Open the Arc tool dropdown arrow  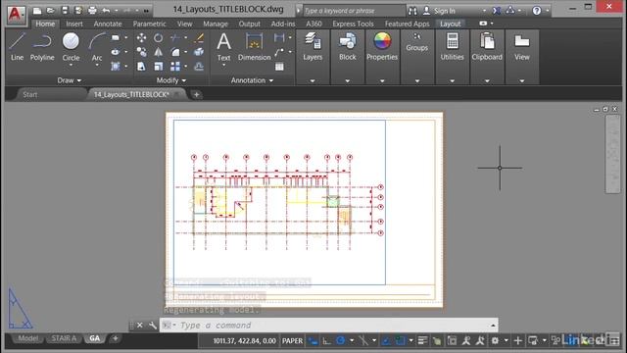point(97,66)
